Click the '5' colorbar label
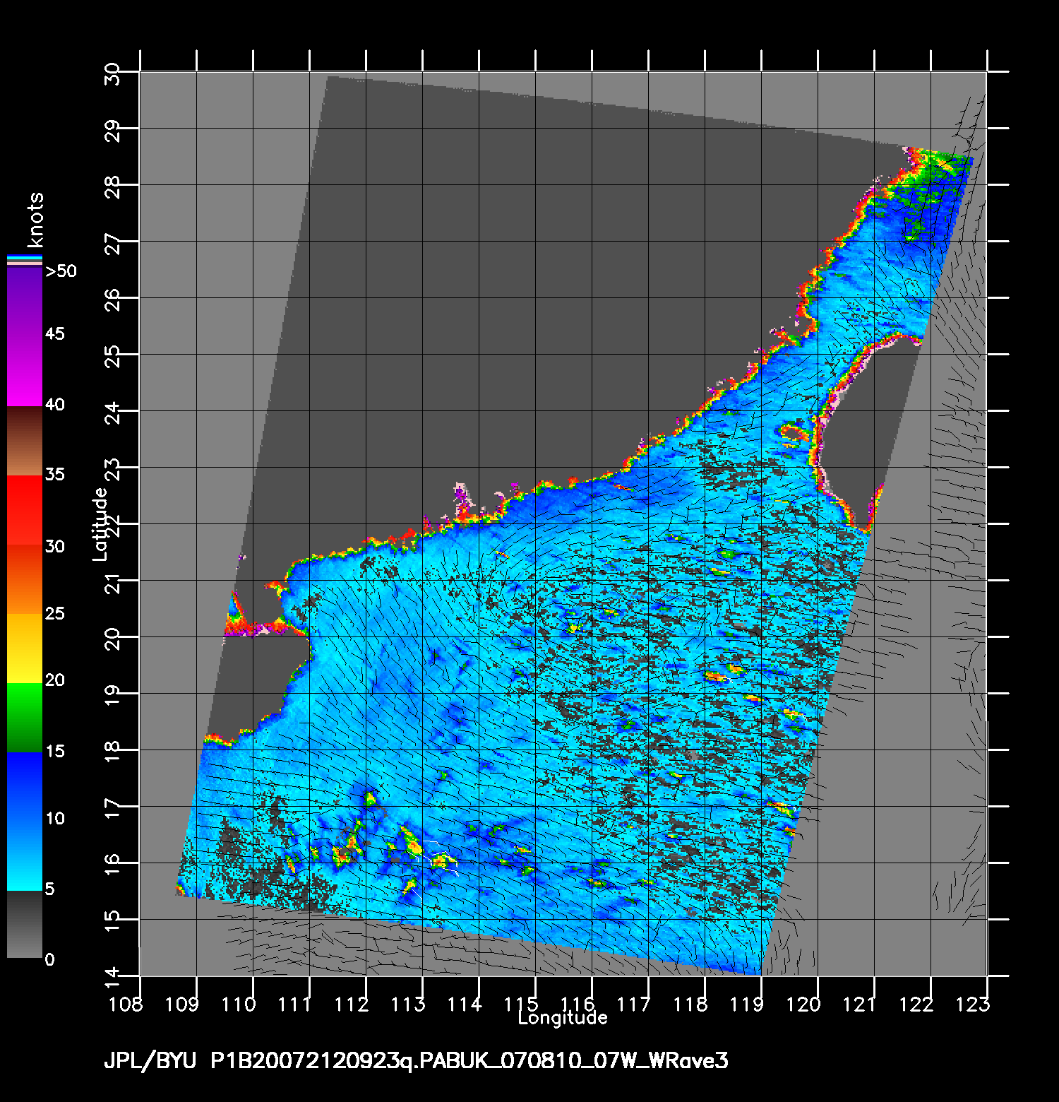This screenshot has height=1102, width=1059. 49,889
